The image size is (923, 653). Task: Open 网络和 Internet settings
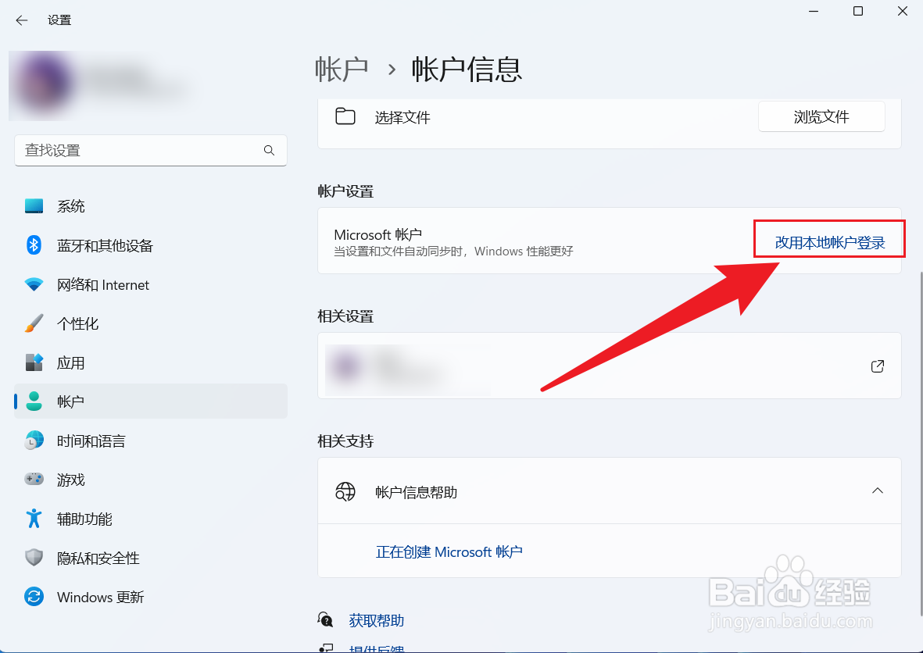(151, 285)
